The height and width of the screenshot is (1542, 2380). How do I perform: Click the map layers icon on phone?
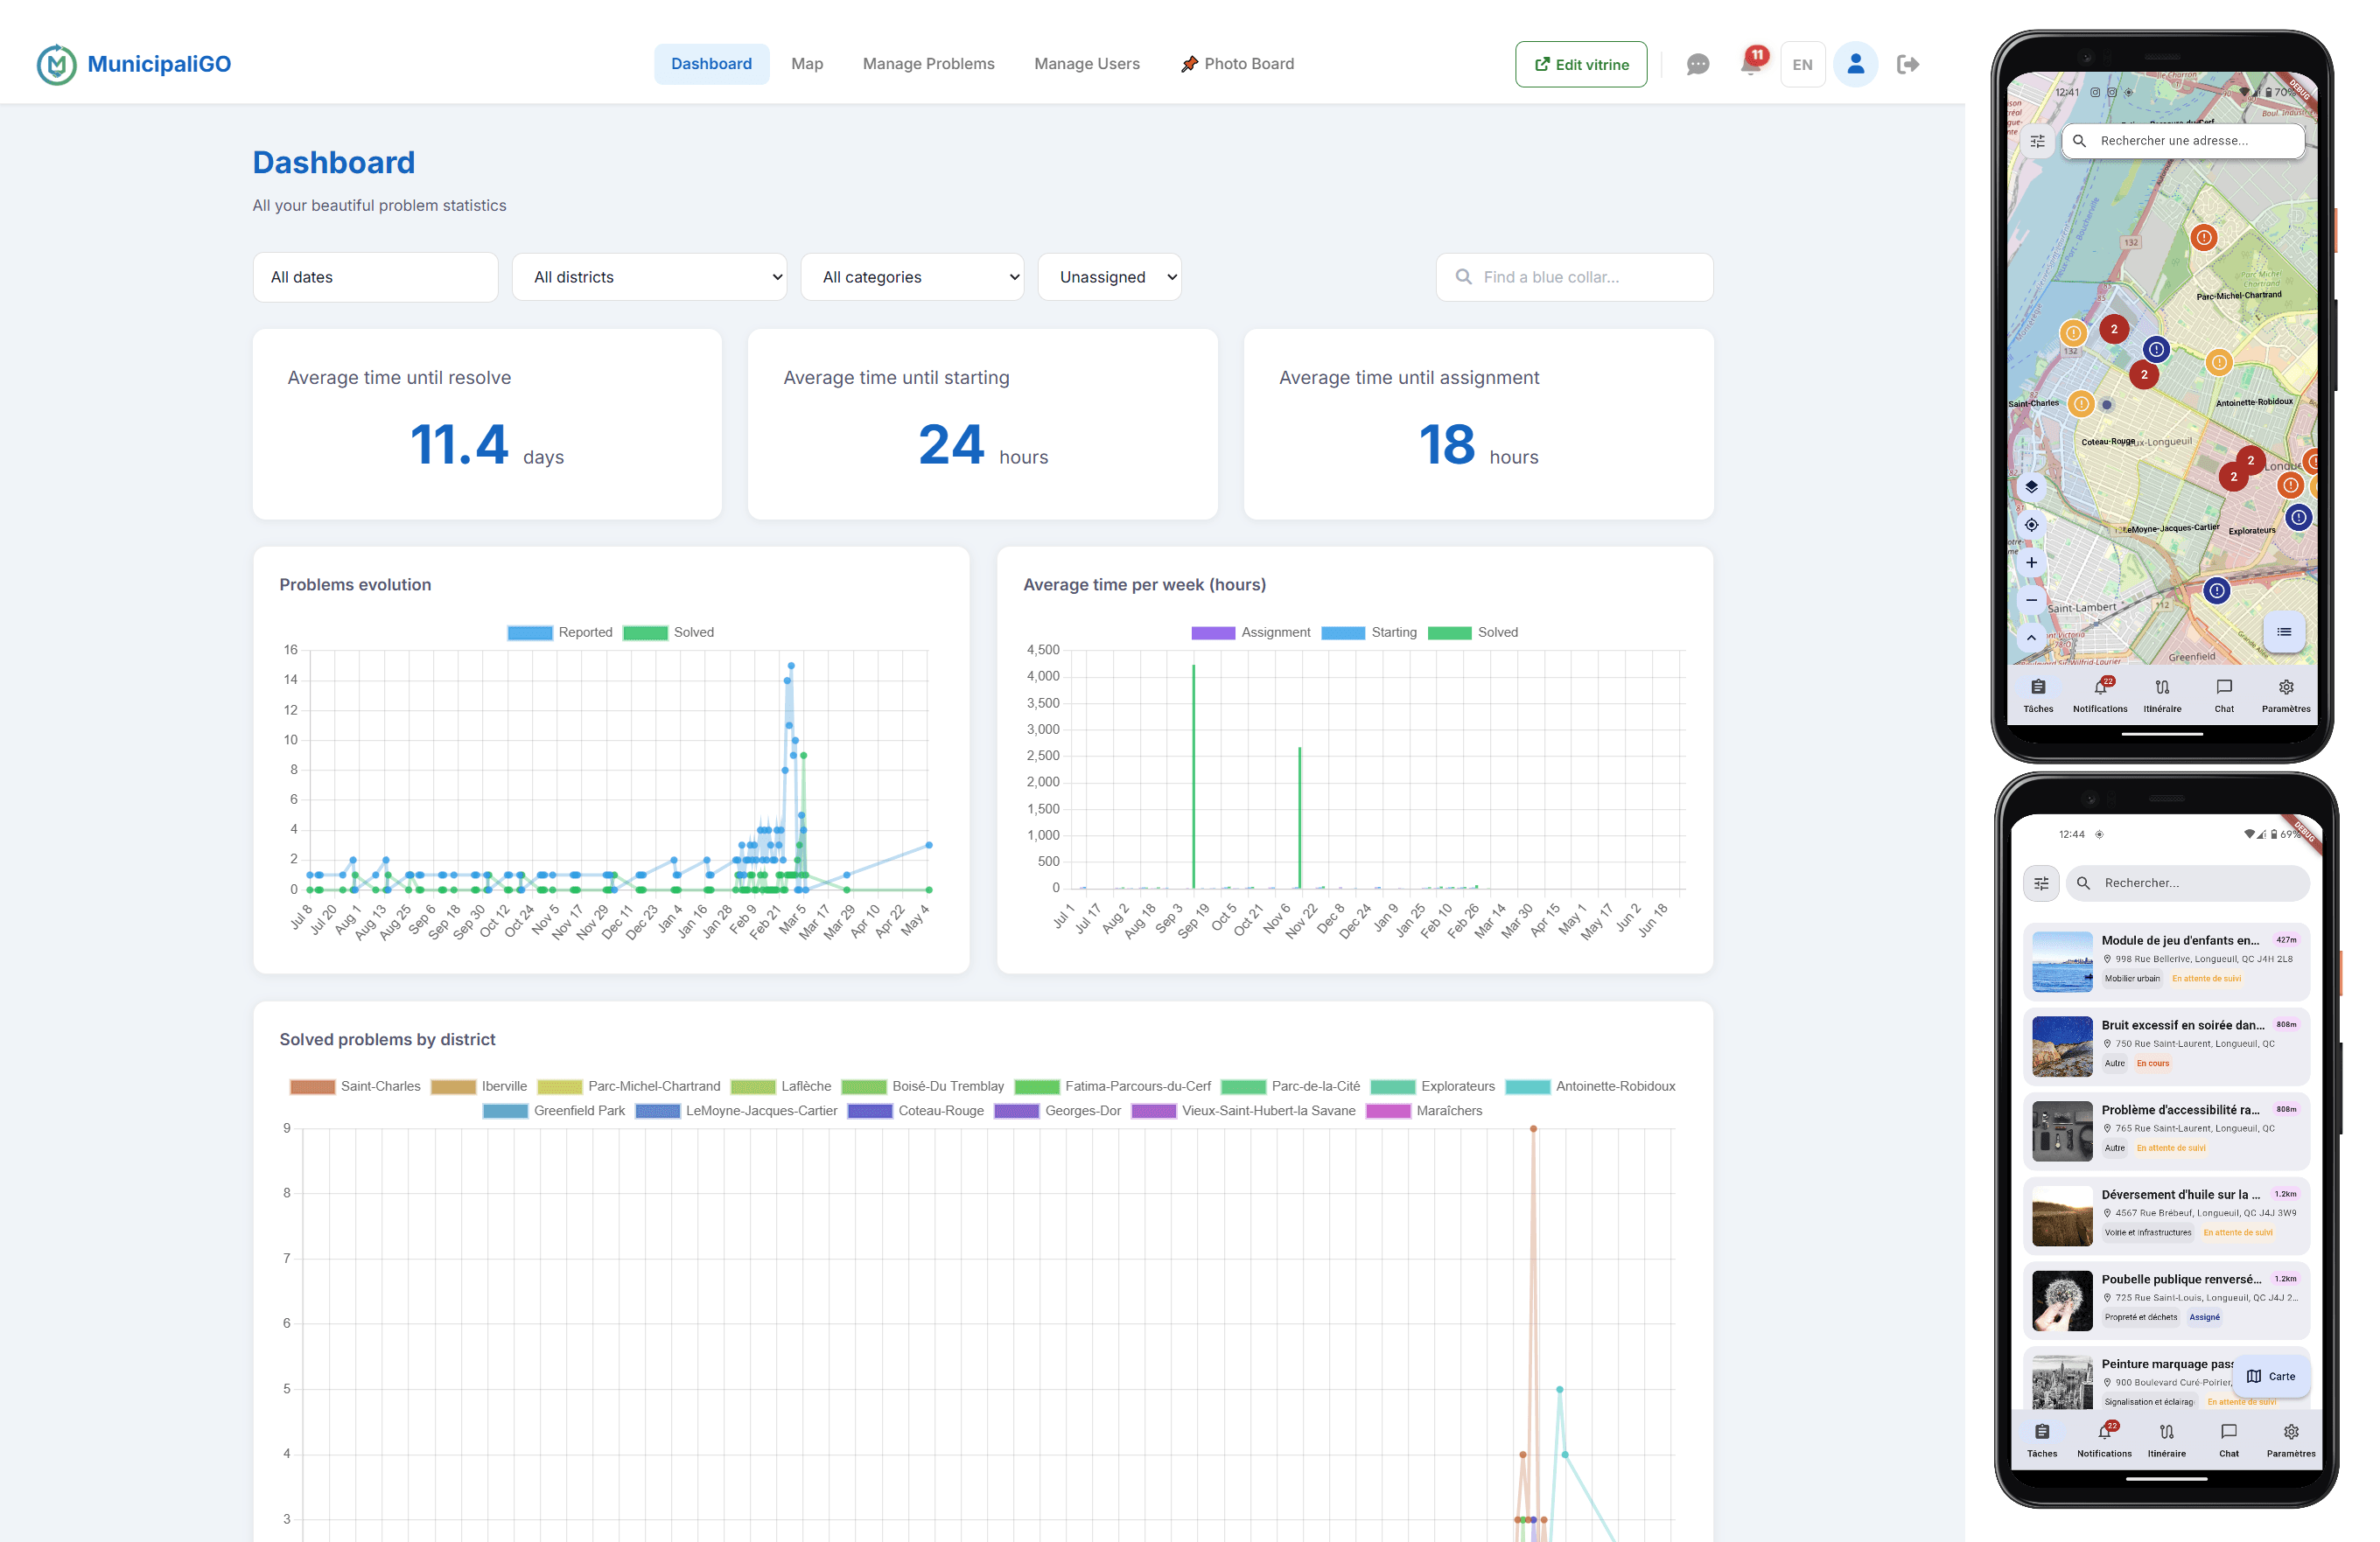2031,486
